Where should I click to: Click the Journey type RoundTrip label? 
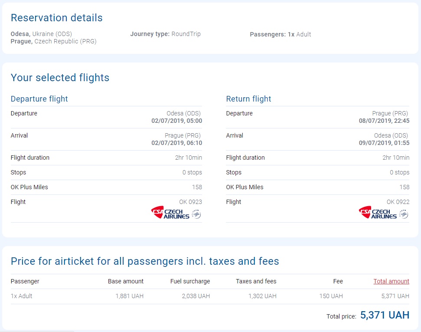point(165,34)
